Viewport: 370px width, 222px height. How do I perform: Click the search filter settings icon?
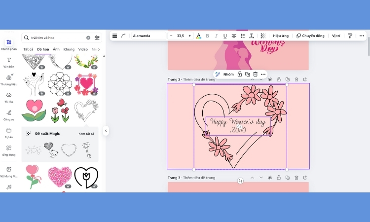point(97,37)
